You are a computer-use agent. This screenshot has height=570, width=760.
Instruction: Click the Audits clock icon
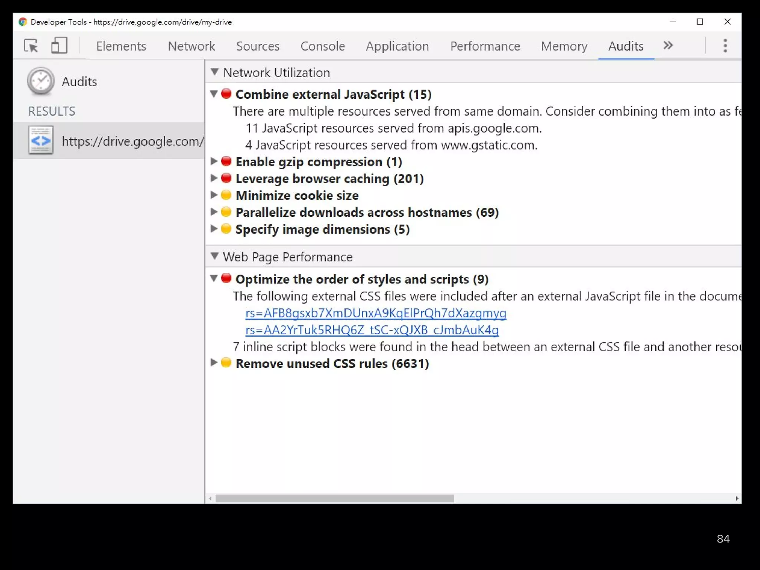click(x=41, y=81)
